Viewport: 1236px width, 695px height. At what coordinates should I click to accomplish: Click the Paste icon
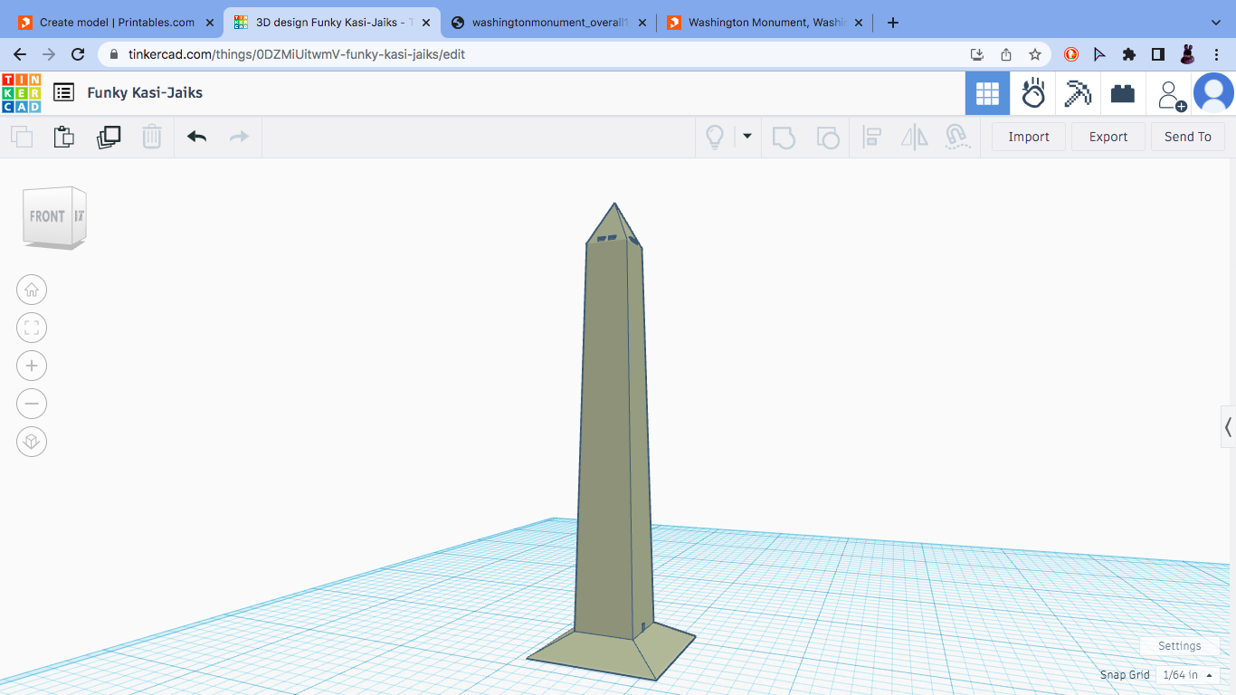point(63,137)
